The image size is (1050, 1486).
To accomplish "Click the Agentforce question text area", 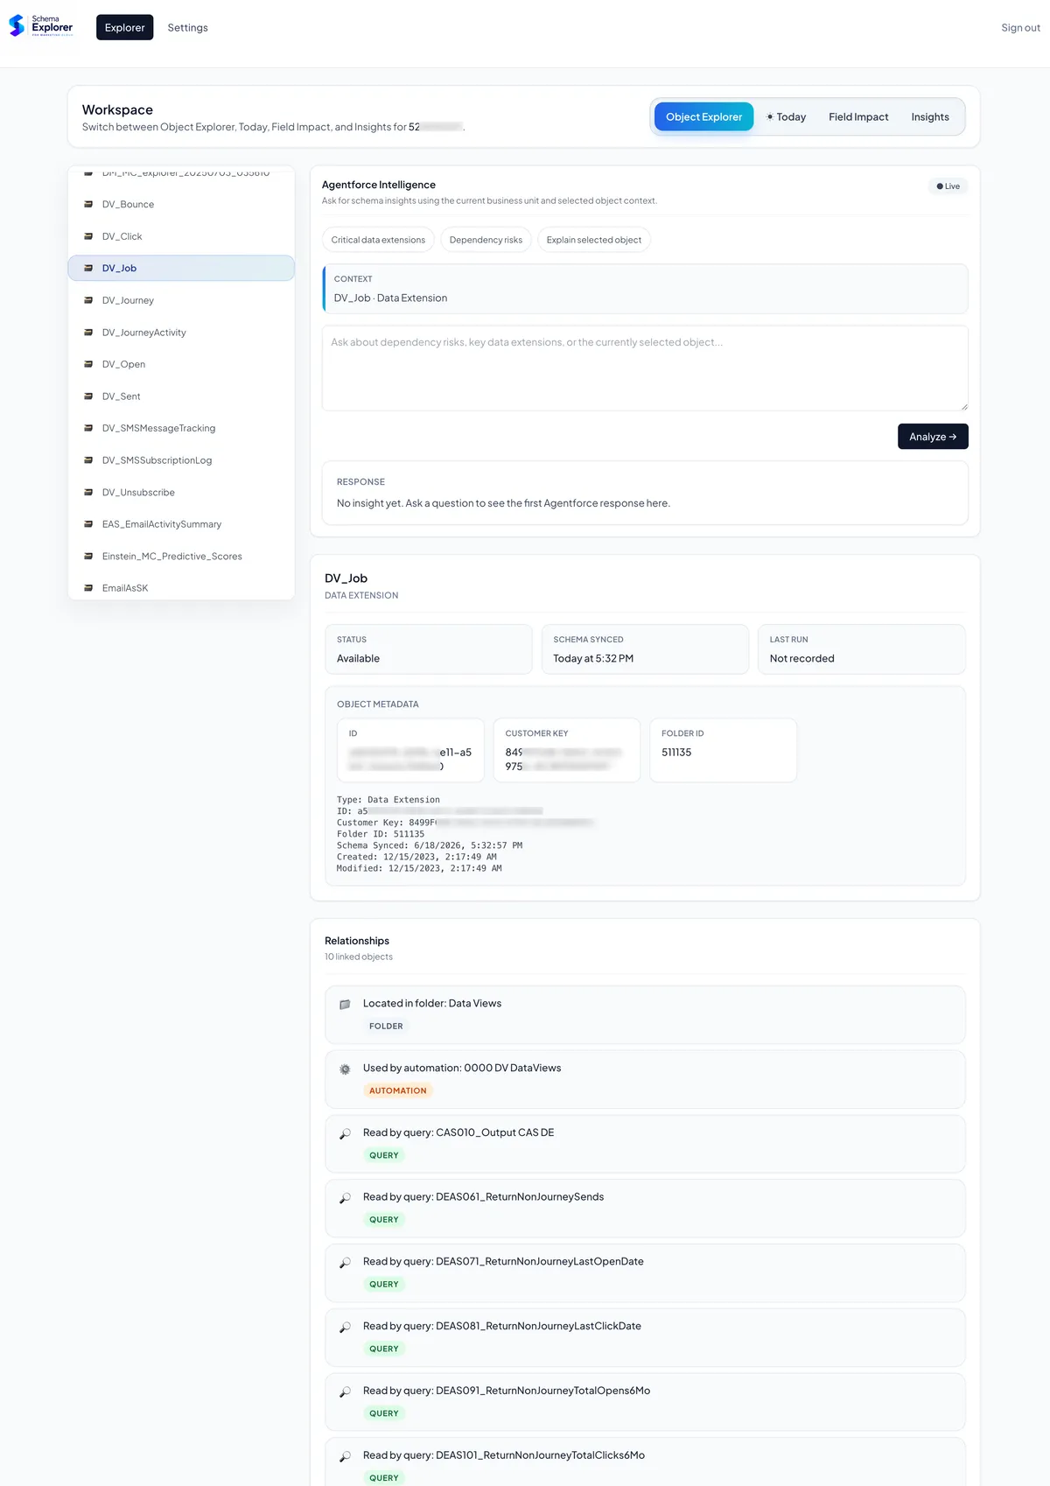I will pyautogui.click(x=645, y=368).
